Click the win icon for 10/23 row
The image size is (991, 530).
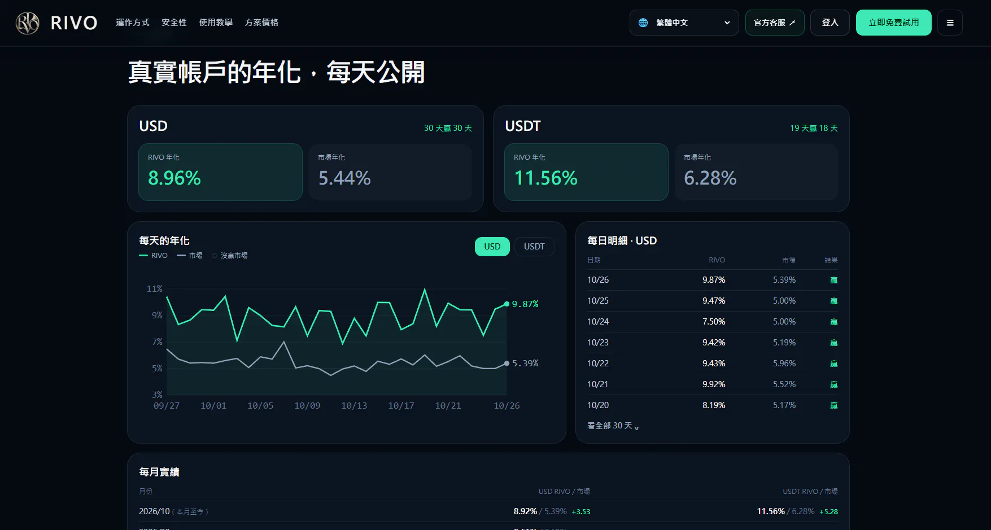[x=834, y=343]
